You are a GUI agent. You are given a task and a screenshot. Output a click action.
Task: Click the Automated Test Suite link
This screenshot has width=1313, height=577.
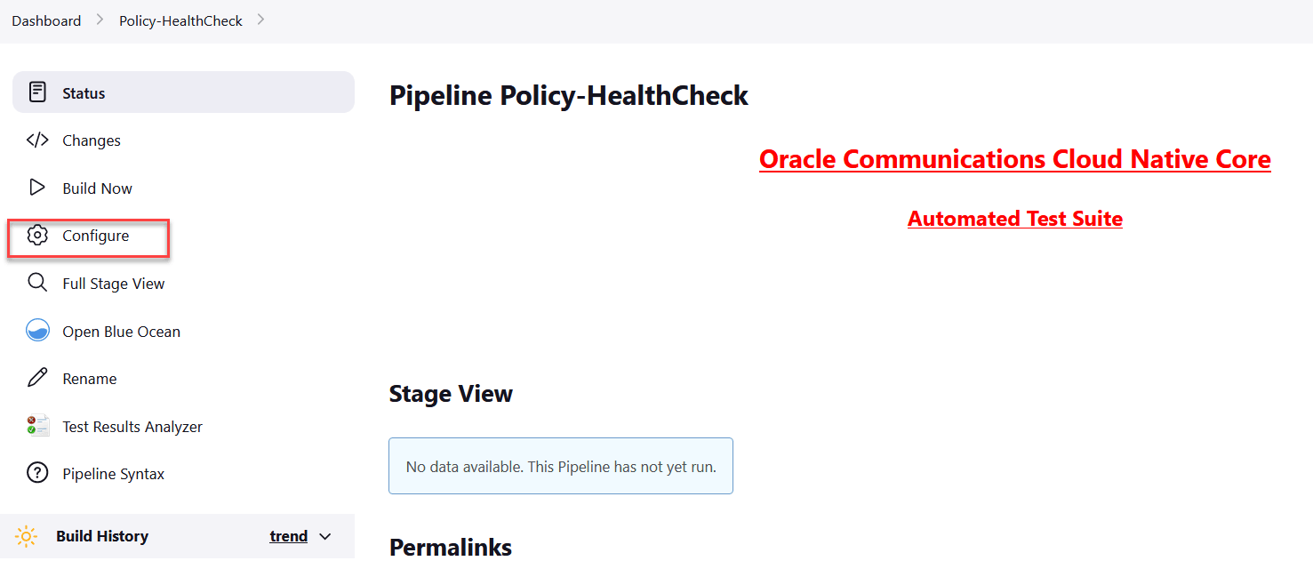[x=1014, y=218]
